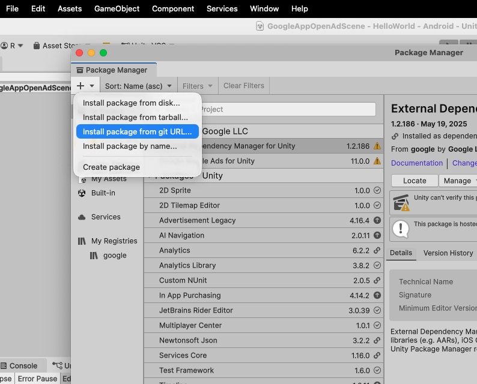
Task: Click the link icon beside Analytics 6.2.2
Action: click(x=377, y=251)
